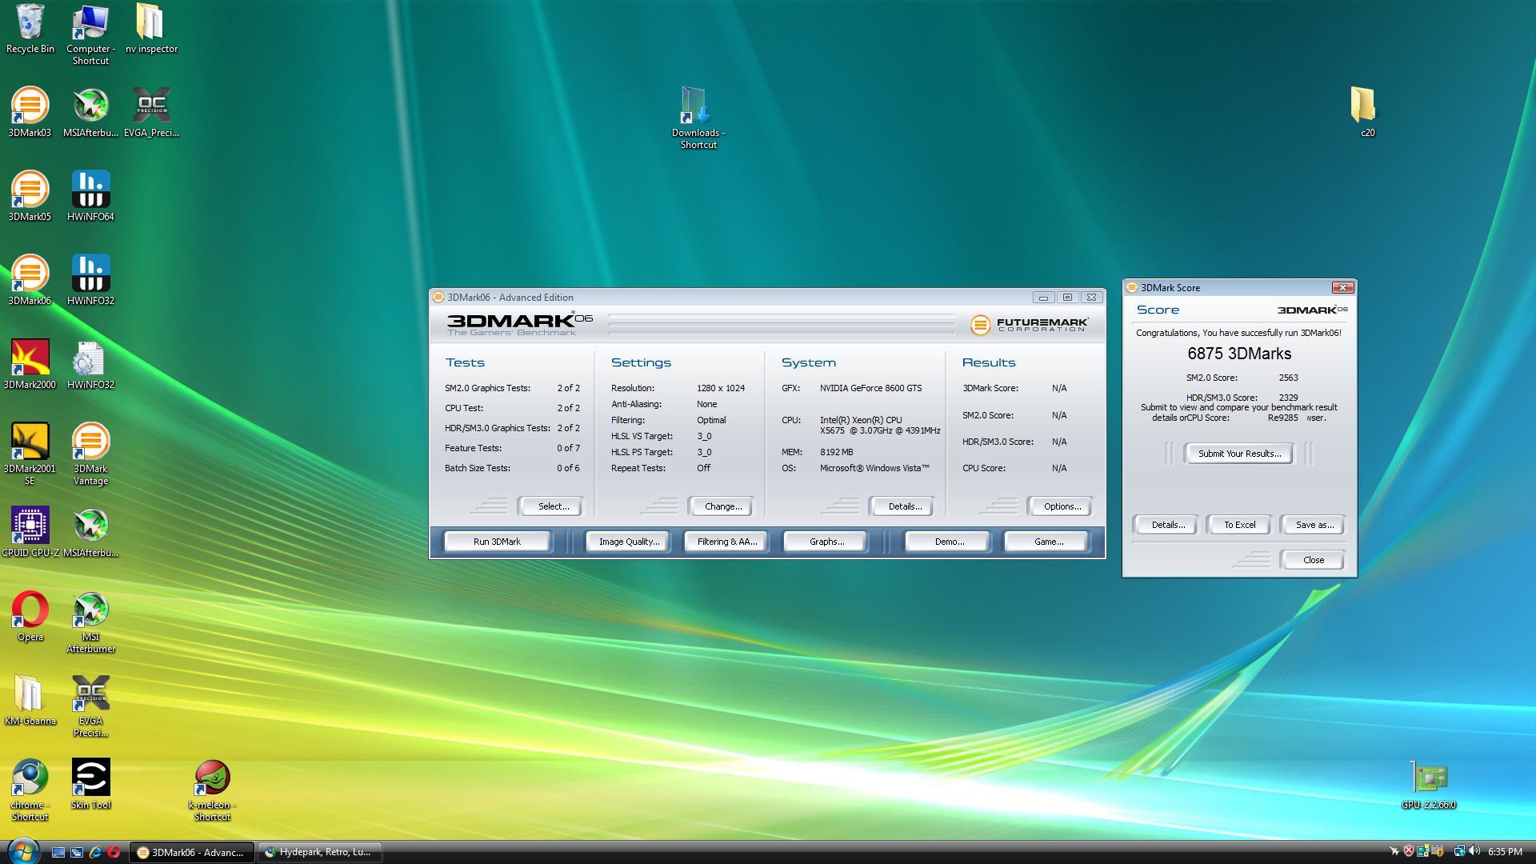The height and width of the screenshot is (864, 1536).
Task: Click Change under Settings section
Action: tap(722, 506)
